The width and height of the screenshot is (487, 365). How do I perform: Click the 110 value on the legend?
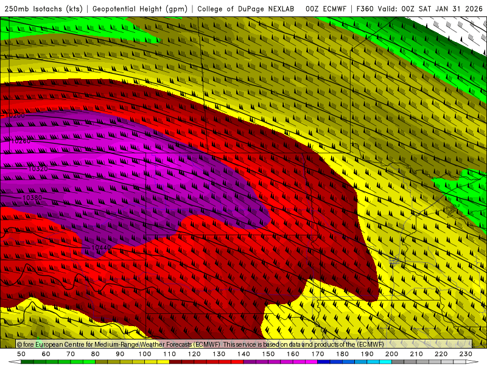click(x=170, y=354)
